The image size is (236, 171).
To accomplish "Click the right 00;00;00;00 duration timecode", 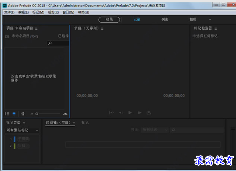I will tap(174, 96).
